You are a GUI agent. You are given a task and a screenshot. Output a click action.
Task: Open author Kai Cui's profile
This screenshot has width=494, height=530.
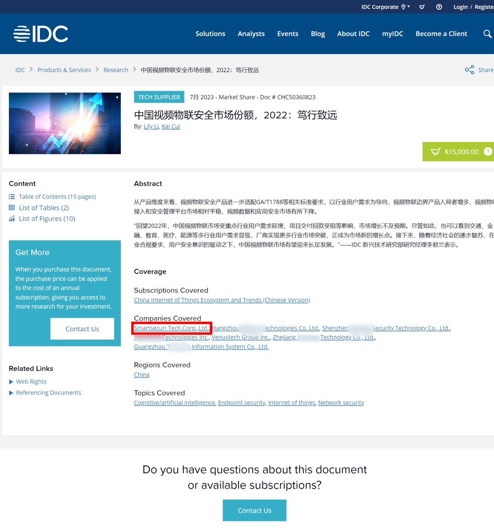tap(171, 126)
